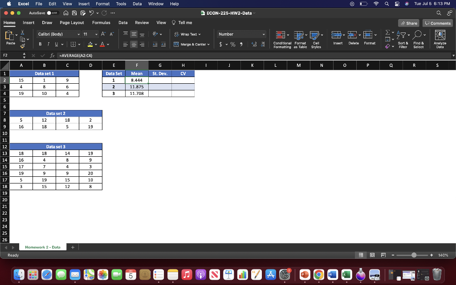456x285 pixels.
Task: Expand the Fill Color dropdown arrow
Action: pos(96,45)
